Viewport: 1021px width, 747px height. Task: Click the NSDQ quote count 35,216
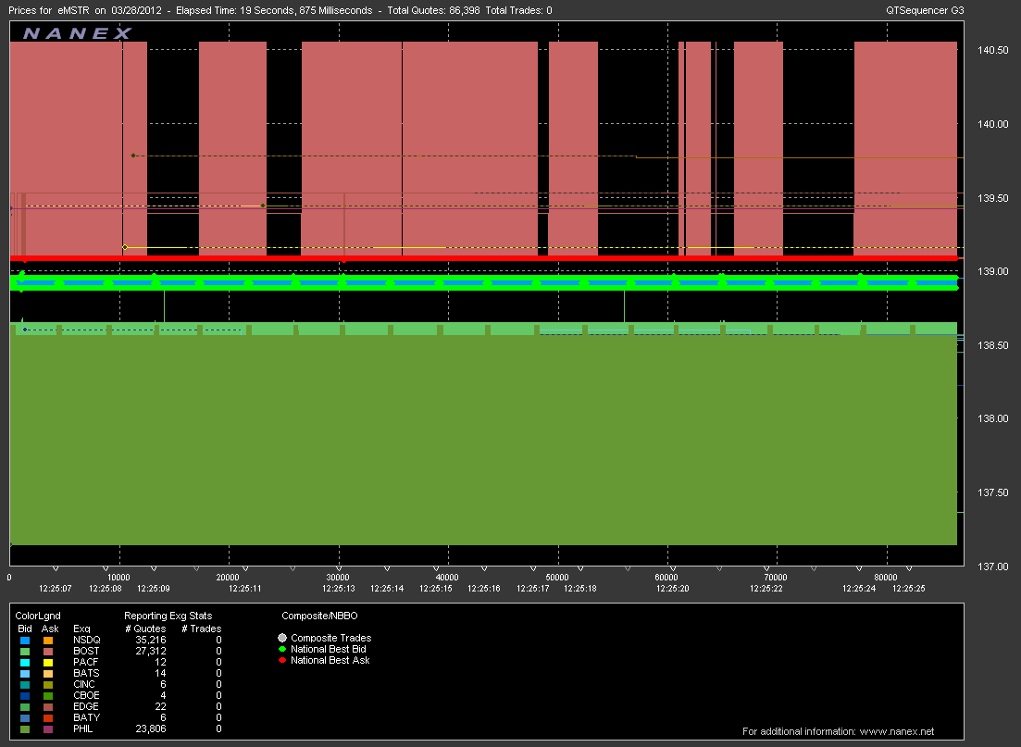pos(150,641)
